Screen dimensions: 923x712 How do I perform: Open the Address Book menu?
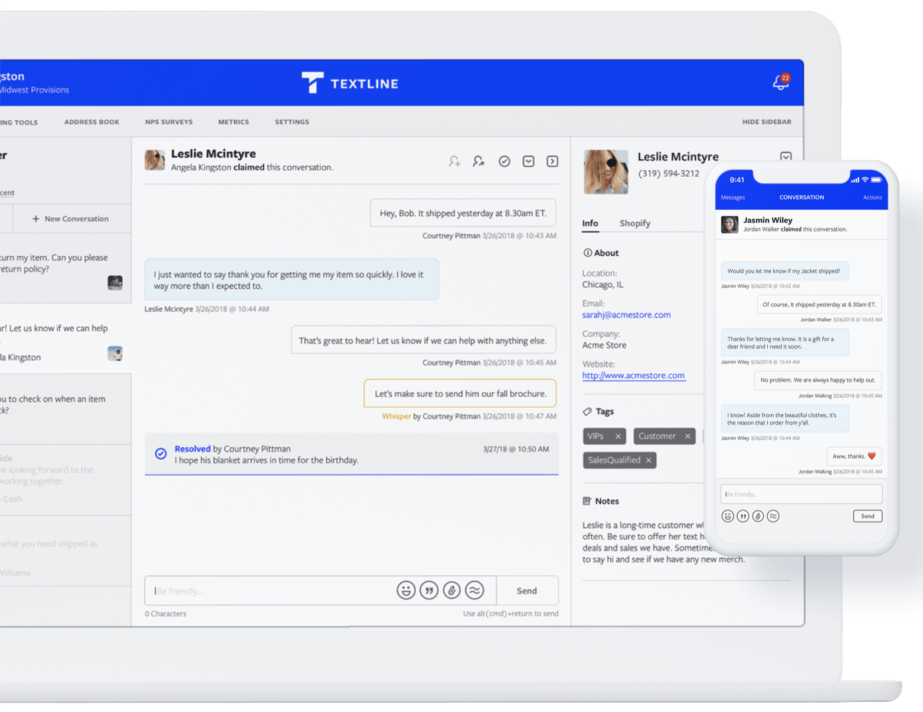(x=91, y=122)
